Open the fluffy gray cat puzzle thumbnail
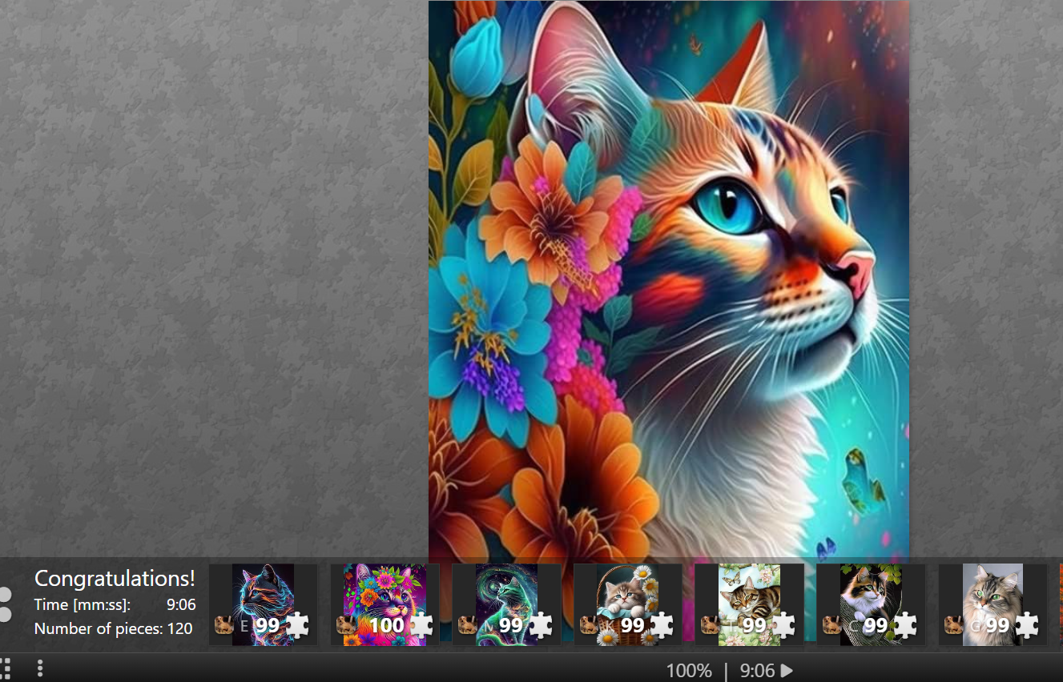 (x=993, y=604)
